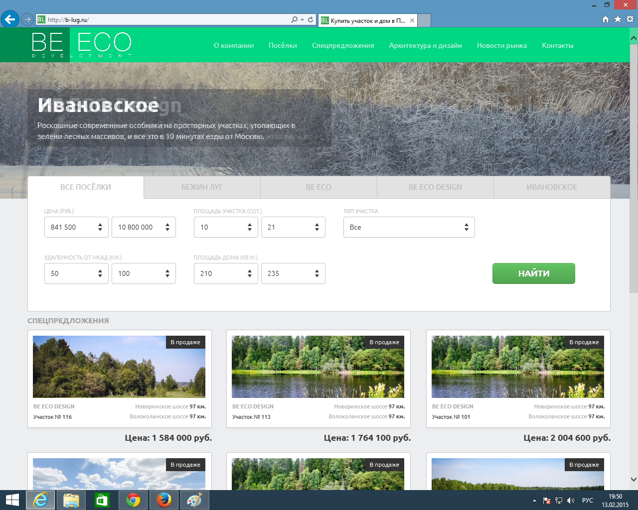Open minimum price 841 500 dropdown
The width and height of the screenshot is (638, 510).
pos(76,227)
